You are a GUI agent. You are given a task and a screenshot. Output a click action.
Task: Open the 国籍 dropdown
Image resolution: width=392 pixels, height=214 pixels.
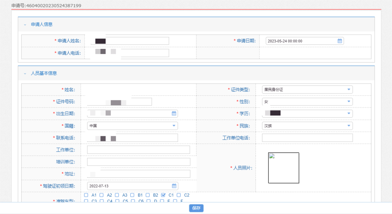pos(173,126)
